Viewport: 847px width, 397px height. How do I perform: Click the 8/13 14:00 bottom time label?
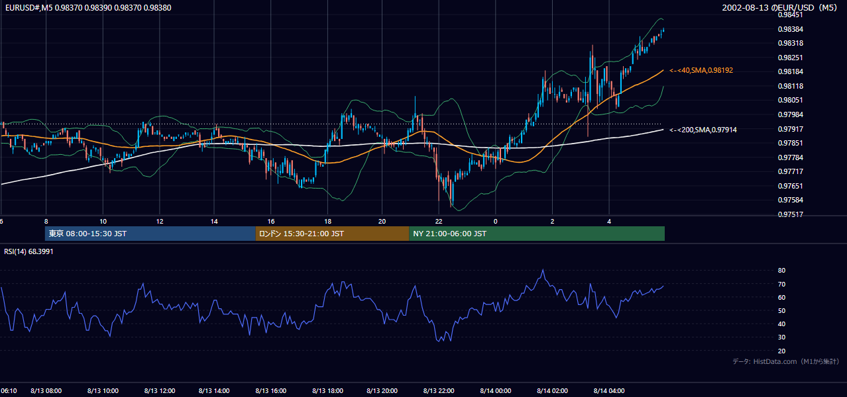[x=215, y=391]
